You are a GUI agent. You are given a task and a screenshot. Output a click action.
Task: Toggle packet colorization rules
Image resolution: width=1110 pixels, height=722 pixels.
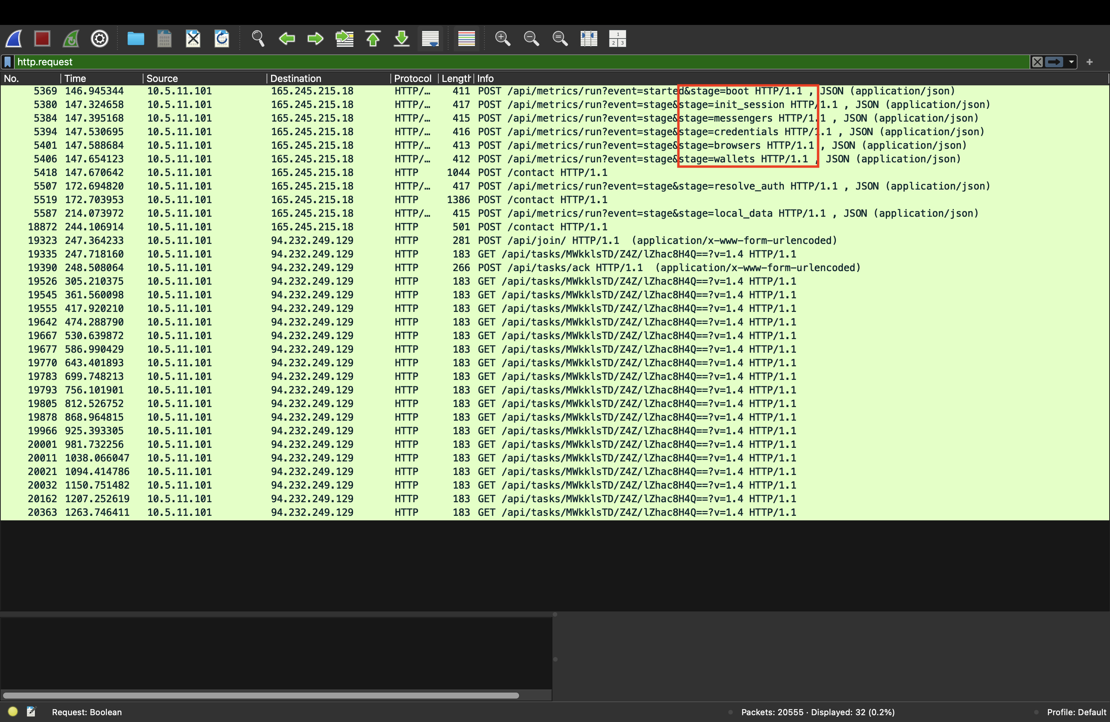pos(466,39)
